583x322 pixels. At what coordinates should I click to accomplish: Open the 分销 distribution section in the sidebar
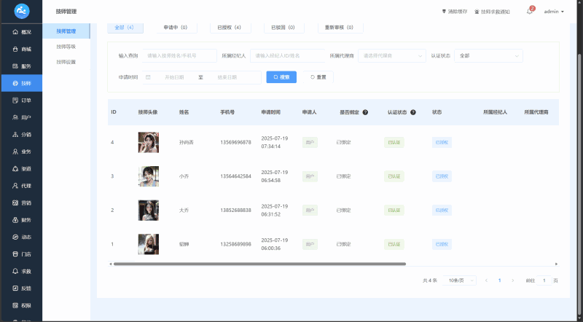tap(22, 135)
